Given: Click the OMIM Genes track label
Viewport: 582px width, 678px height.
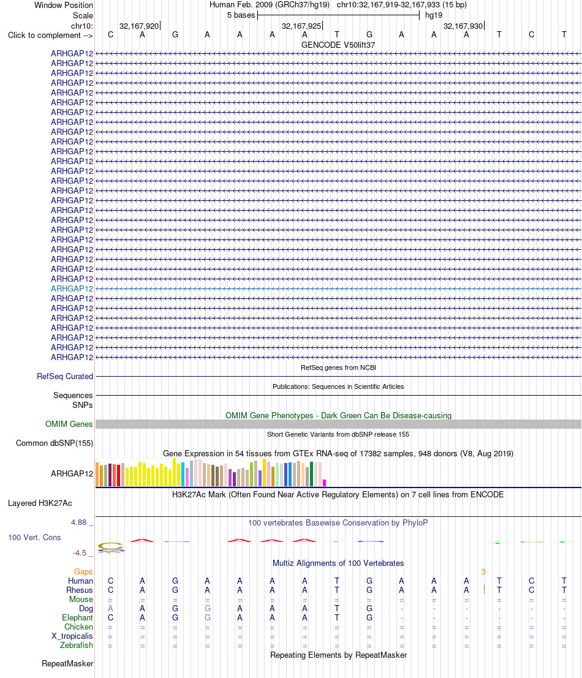Looking at the screenshot, I should (x=69, y=424).
